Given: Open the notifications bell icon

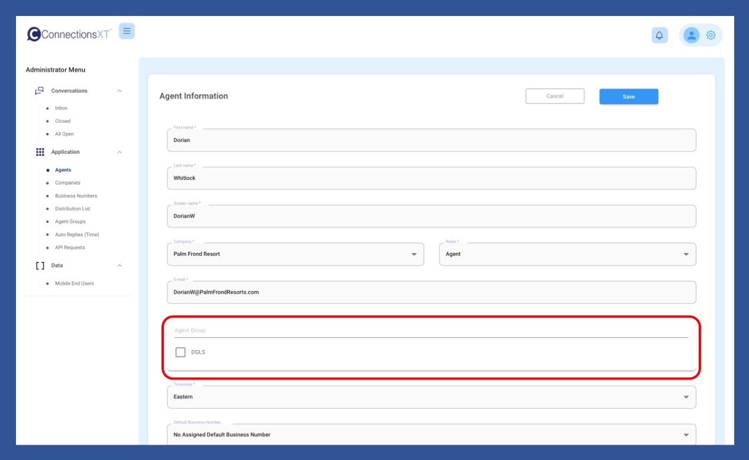Looking at the screenshot, I should (x=659, y=35).
